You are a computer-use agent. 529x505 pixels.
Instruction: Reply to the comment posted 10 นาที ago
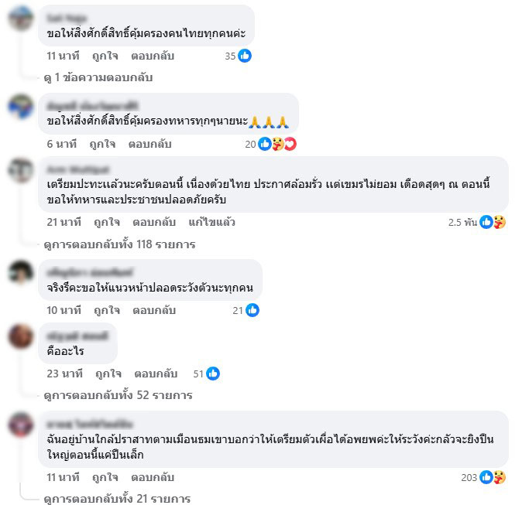pos(154,310)
